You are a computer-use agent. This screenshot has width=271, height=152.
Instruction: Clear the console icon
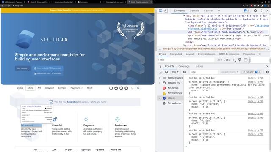click(x=166, y=72)
